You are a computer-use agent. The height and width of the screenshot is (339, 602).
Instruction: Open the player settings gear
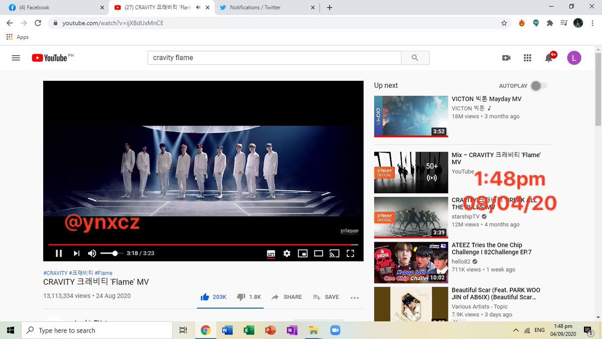pyautogui.click(x=287, y=254)
